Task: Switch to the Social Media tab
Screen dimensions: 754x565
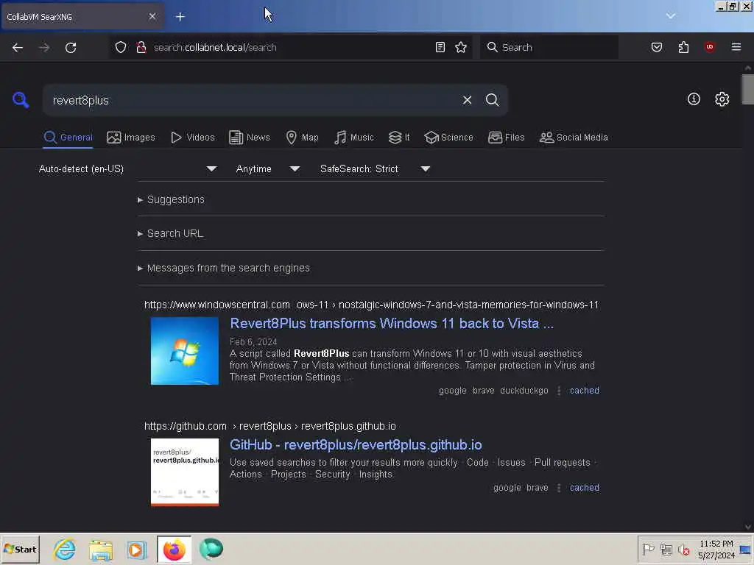Action: [574, 138]
